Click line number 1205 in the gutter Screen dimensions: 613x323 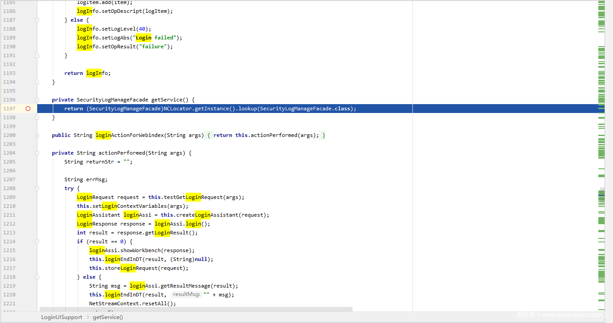click(x=9, y=162)
